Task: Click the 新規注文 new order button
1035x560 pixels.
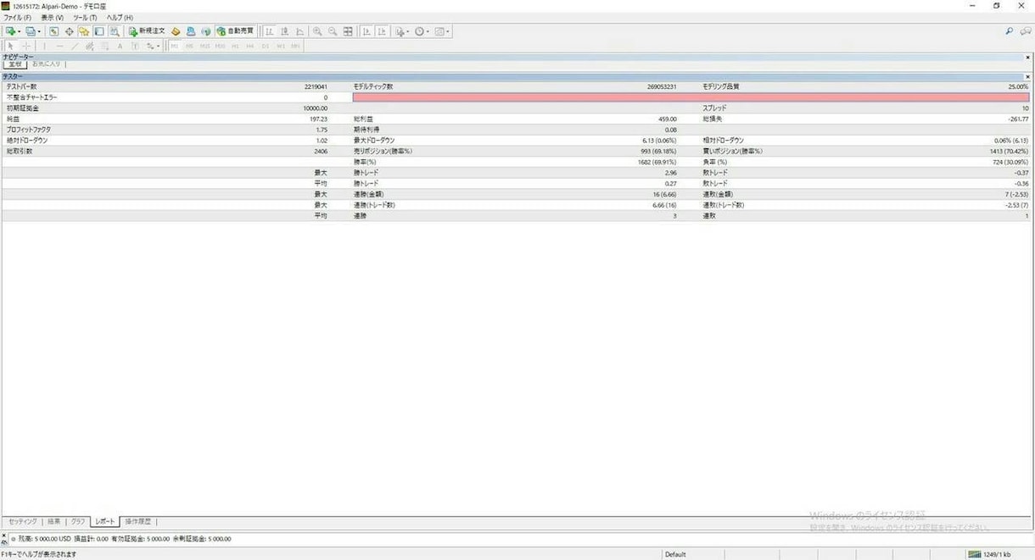Action: 147,31
